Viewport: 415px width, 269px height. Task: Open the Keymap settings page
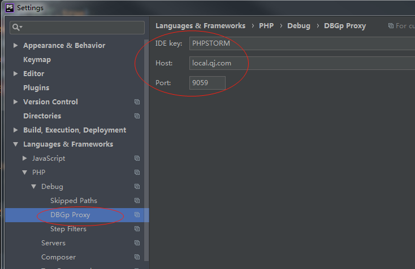[x=37, y=60]
